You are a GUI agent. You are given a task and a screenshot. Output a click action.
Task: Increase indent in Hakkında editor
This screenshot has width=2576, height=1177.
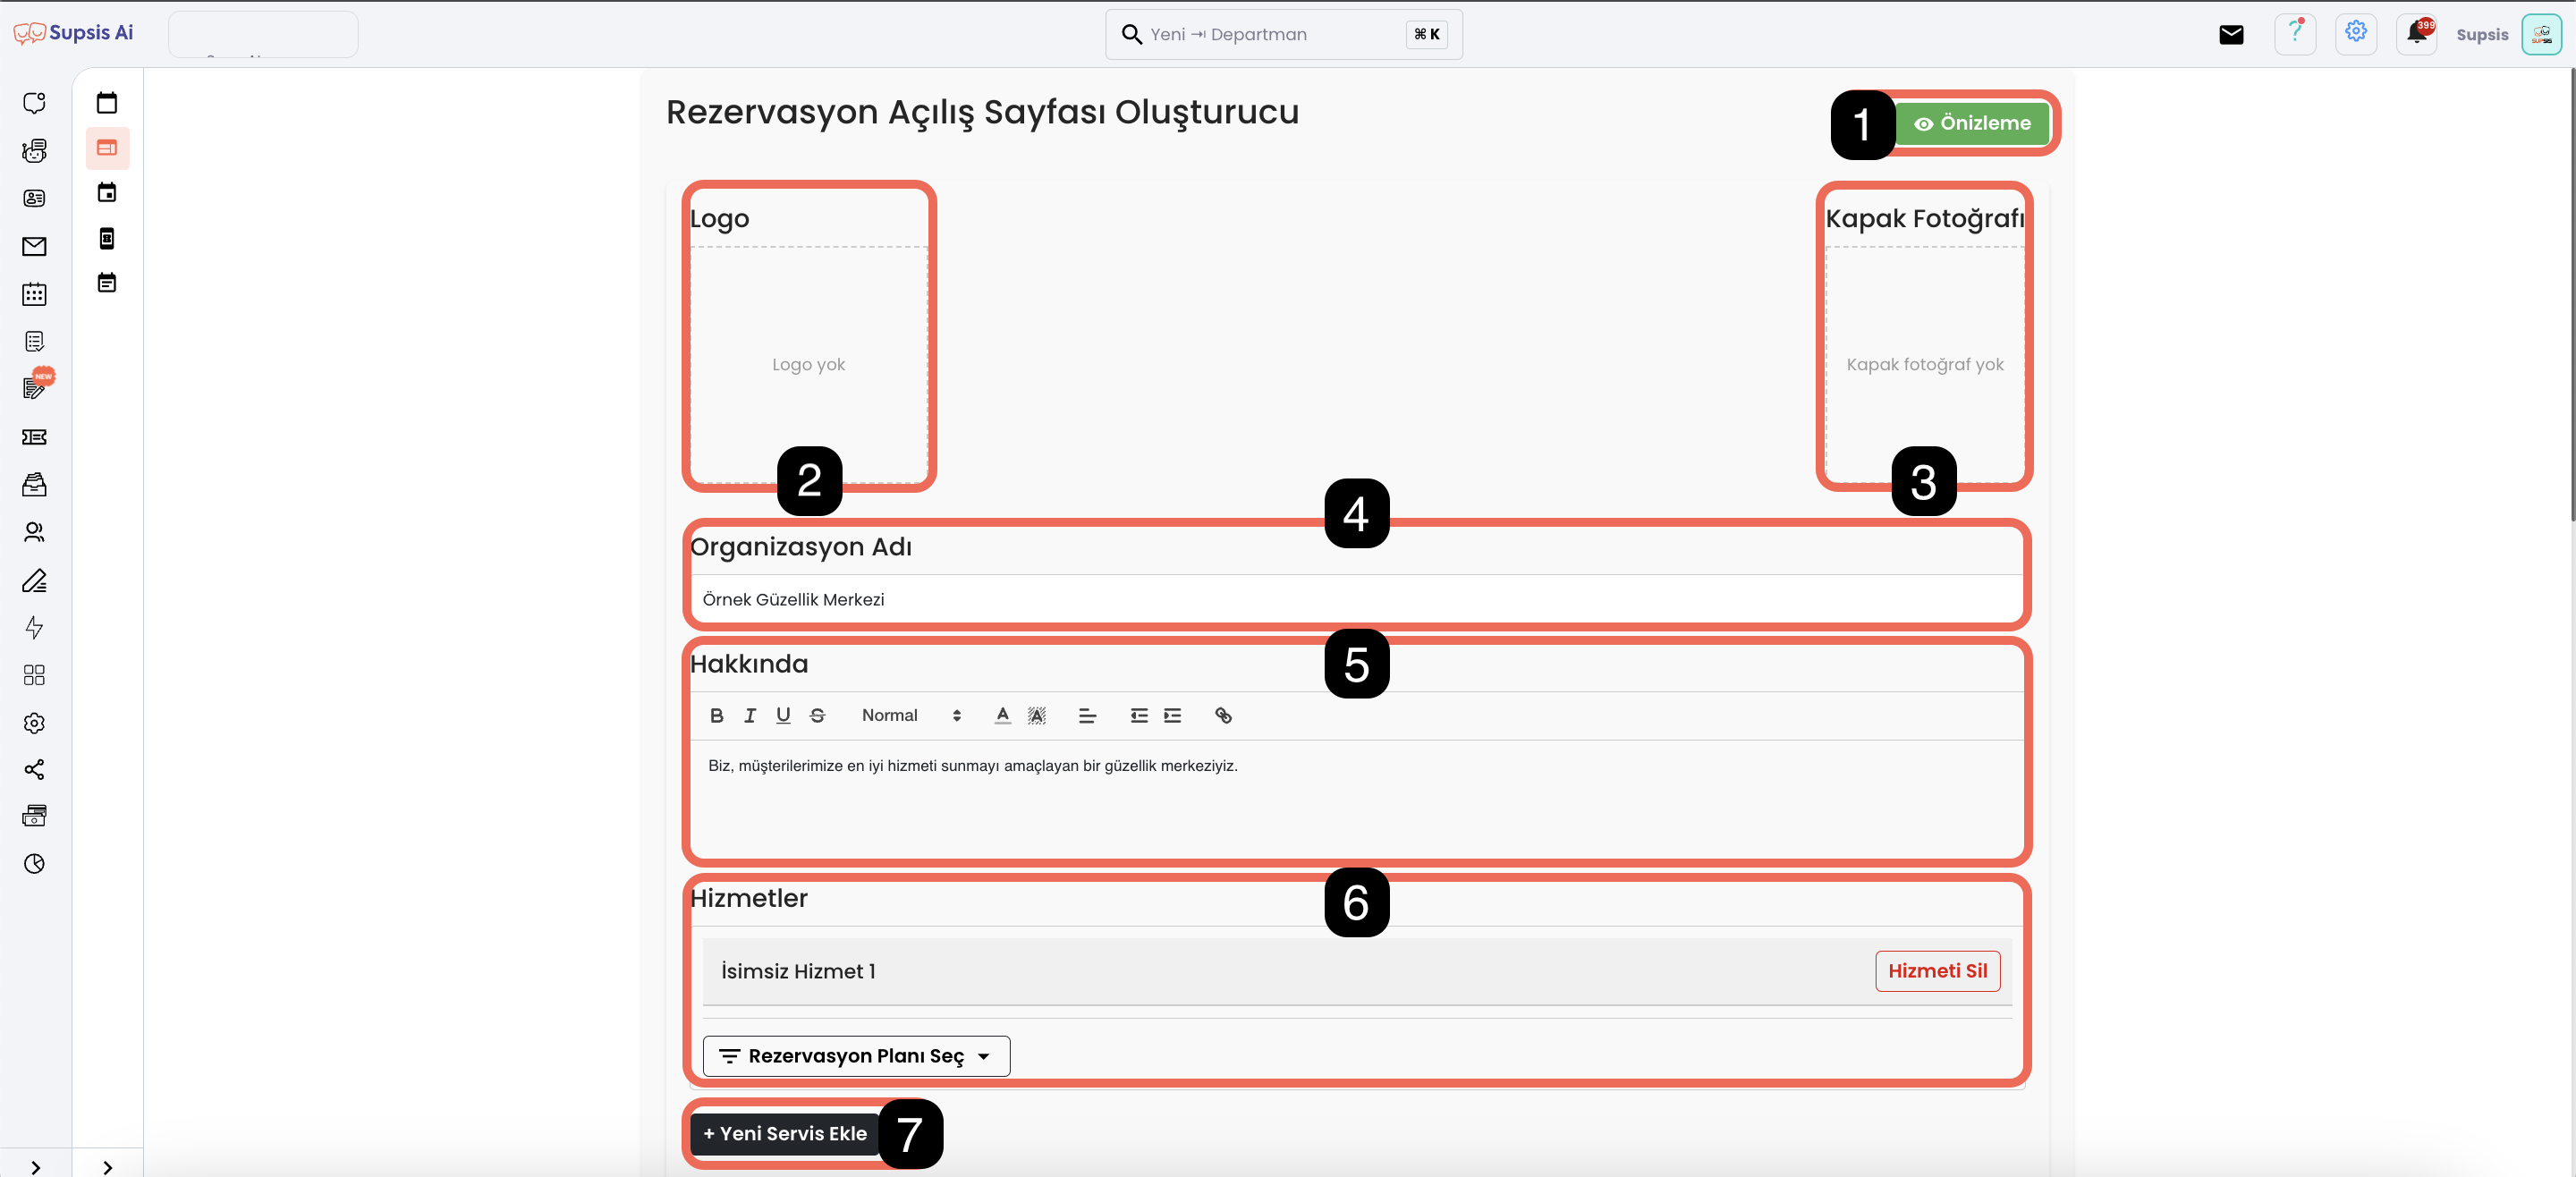[1173, 716]
